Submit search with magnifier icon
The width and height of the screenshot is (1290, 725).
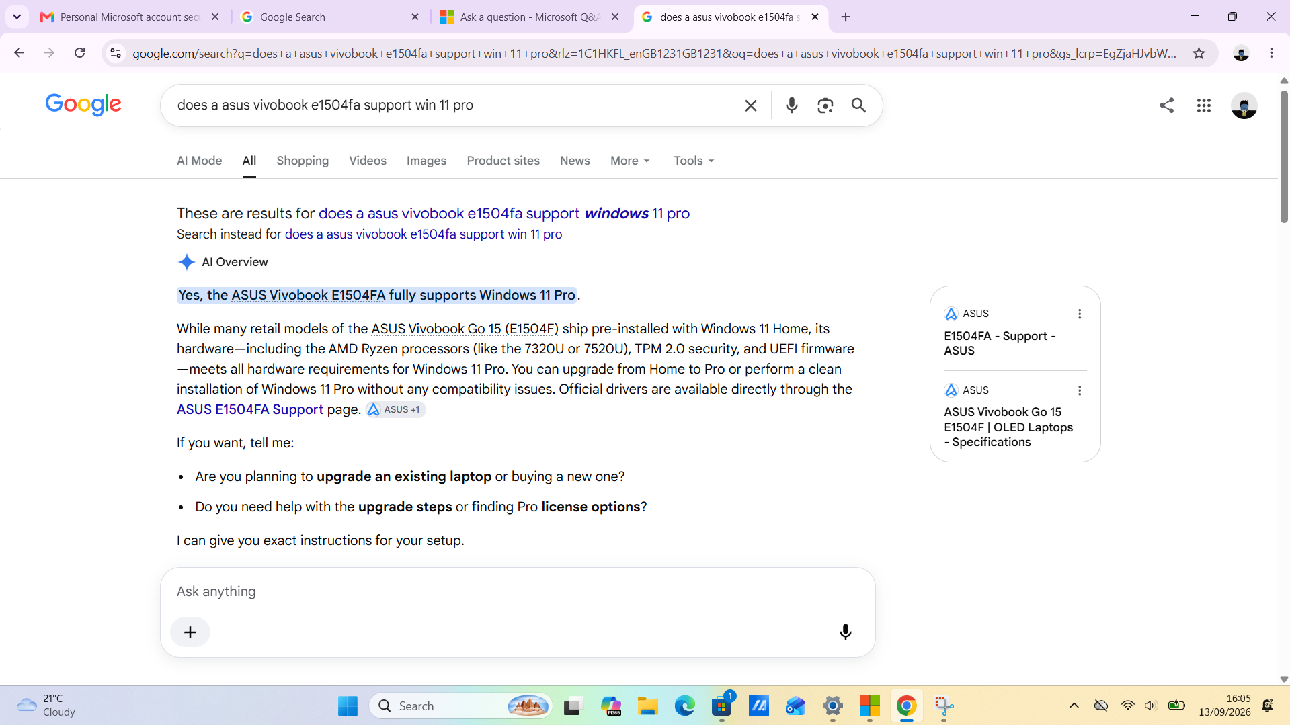858,105
